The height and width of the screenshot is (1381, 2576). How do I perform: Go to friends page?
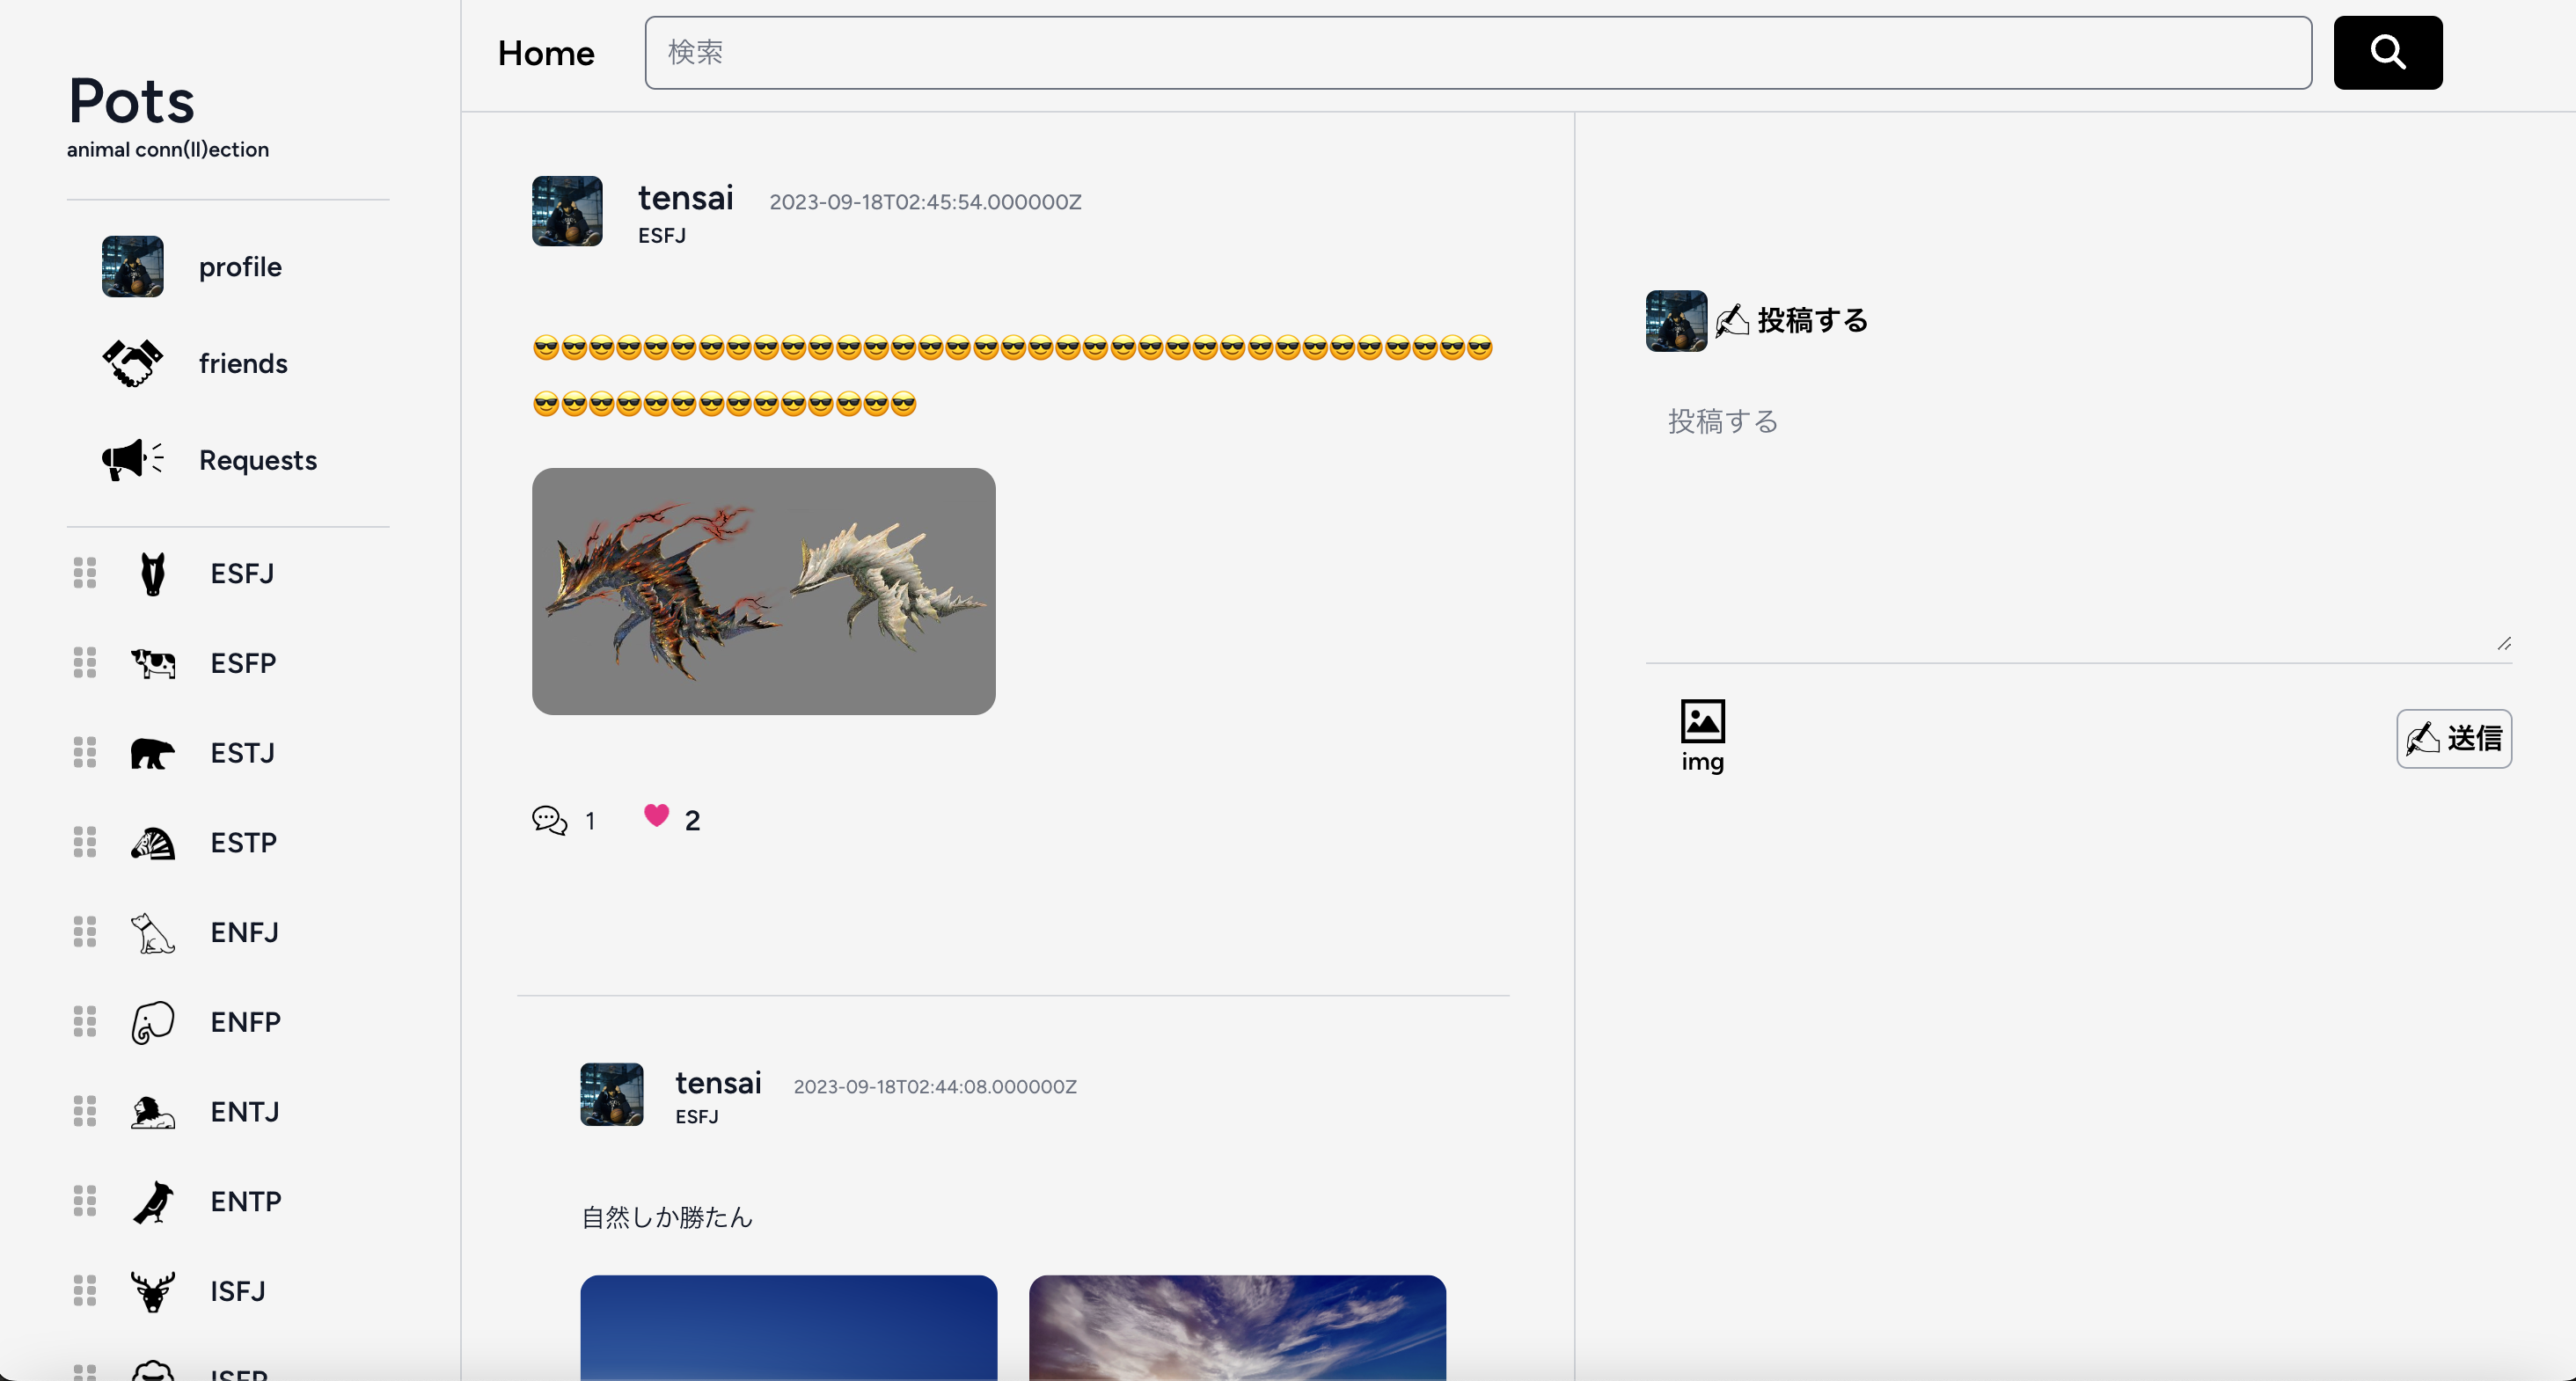(x=243, y=363)
